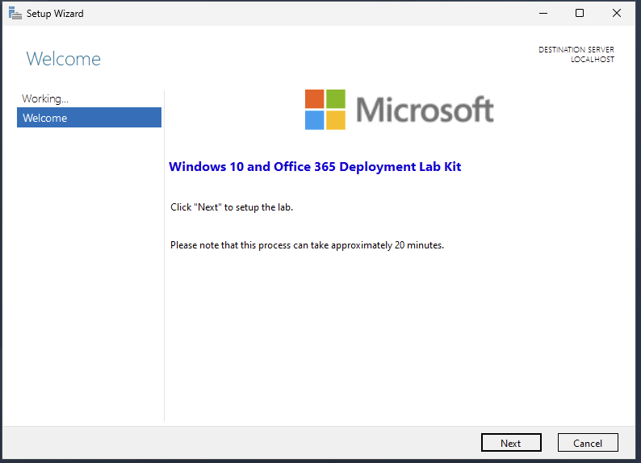Image resolution: width=641 pixels, height=463 pixels.
Task: Cancel the Setup Wizard
Action: click(588, 443)
